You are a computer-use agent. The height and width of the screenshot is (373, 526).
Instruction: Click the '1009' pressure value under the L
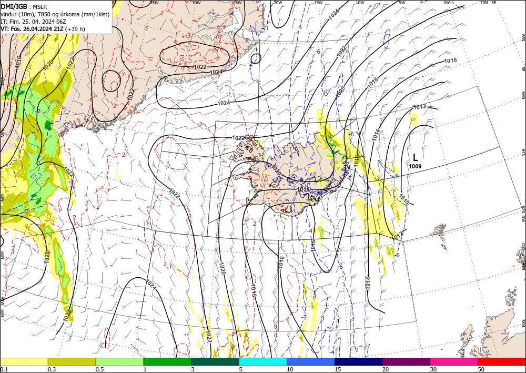pos(415,166)
